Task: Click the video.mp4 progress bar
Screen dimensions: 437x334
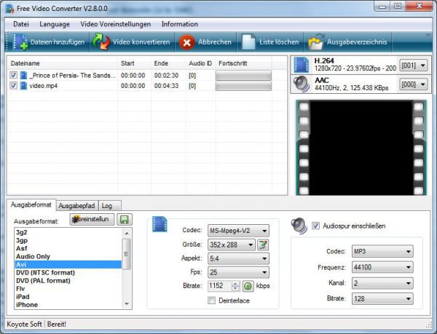Action: tap(243, 86)
